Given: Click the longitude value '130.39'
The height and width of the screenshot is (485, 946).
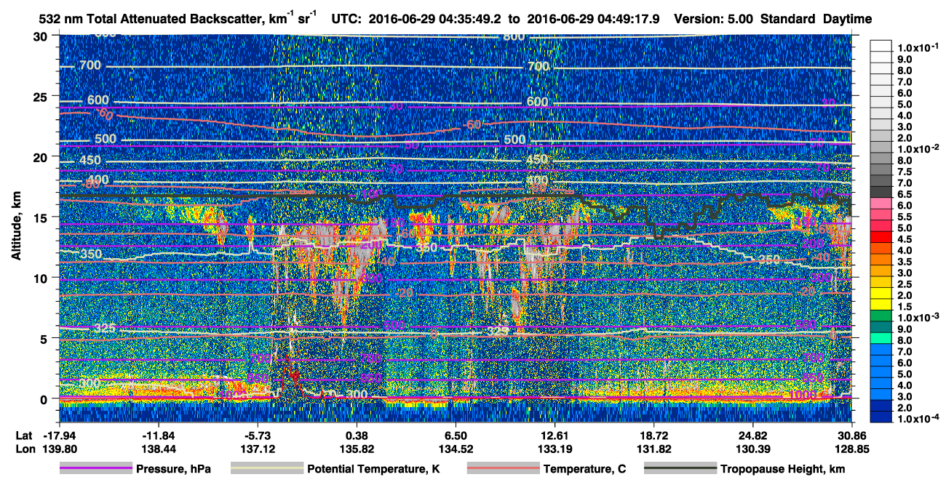Looking at the screenshot, I should [753, 449].
